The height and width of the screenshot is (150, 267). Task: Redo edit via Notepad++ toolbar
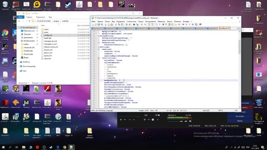130,25
